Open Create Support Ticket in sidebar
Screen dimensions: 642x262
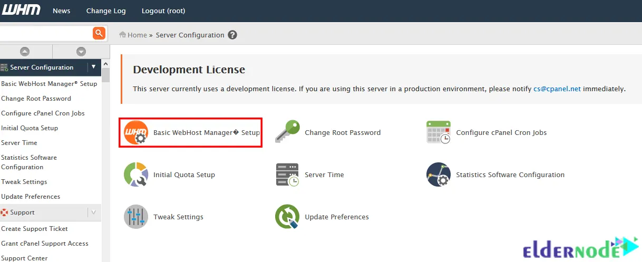pyautogui.click(x=34, y=228)
